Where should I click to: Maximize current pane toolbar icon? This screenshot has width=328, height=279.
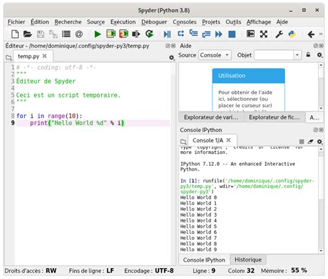(x=250, y=34)
